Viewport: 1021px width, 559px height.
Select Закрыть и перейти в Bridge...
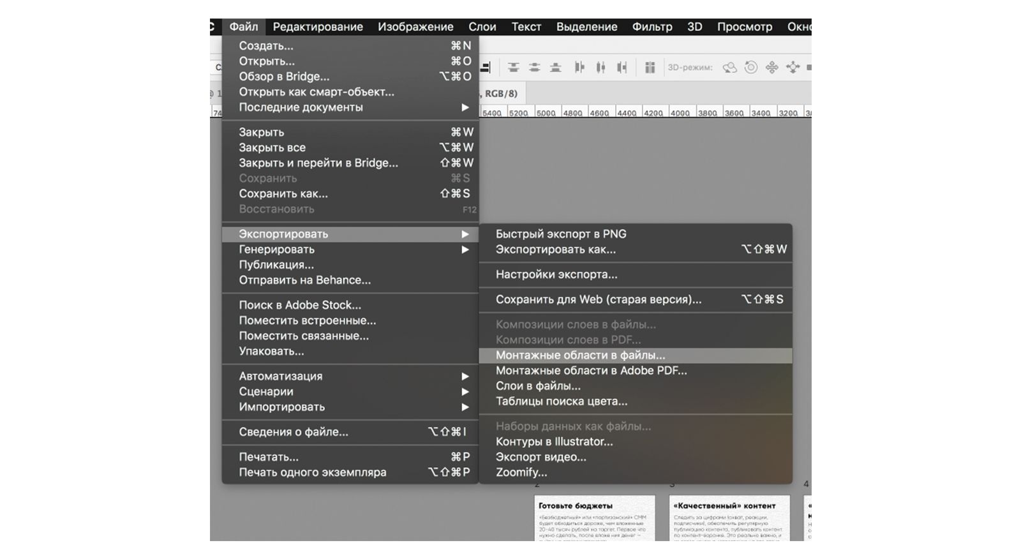[x=350, y=163]
